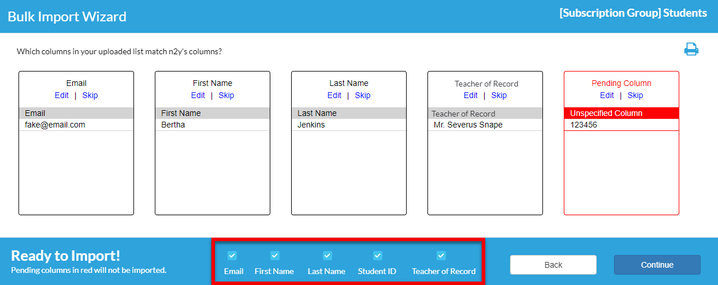
Task: Skip the Email column
Action: pyautogui.click(x=90, y=95)
